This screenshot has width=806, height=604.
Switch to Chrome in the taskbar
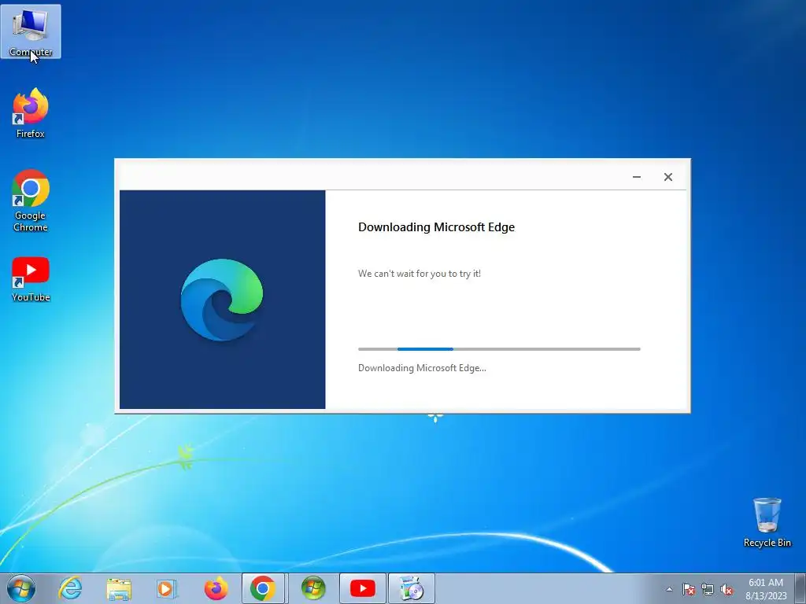pos(263,588)
